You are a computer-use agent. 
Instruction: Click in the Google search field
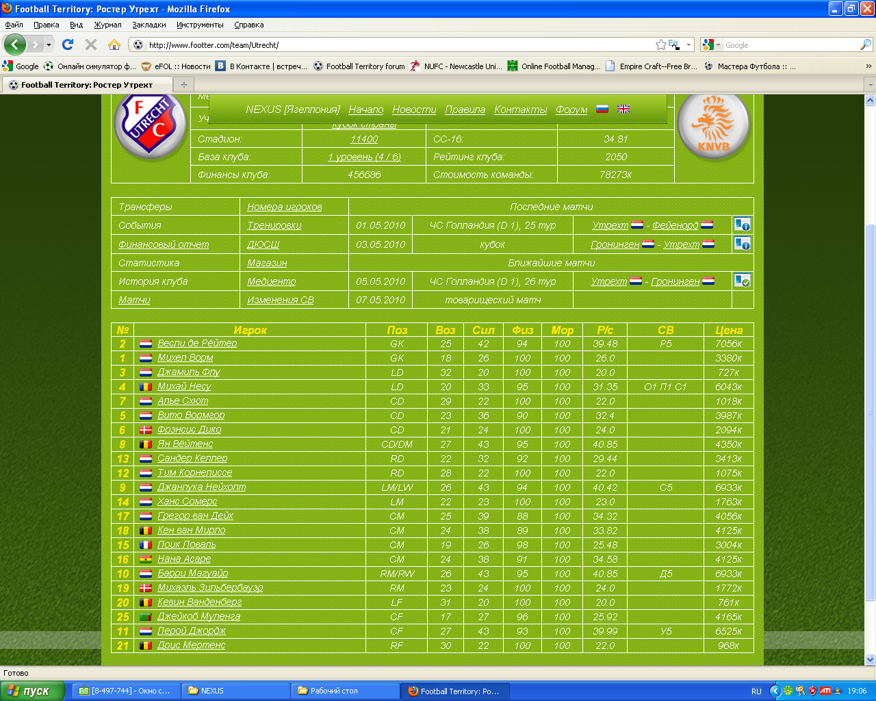pos(790,44)
